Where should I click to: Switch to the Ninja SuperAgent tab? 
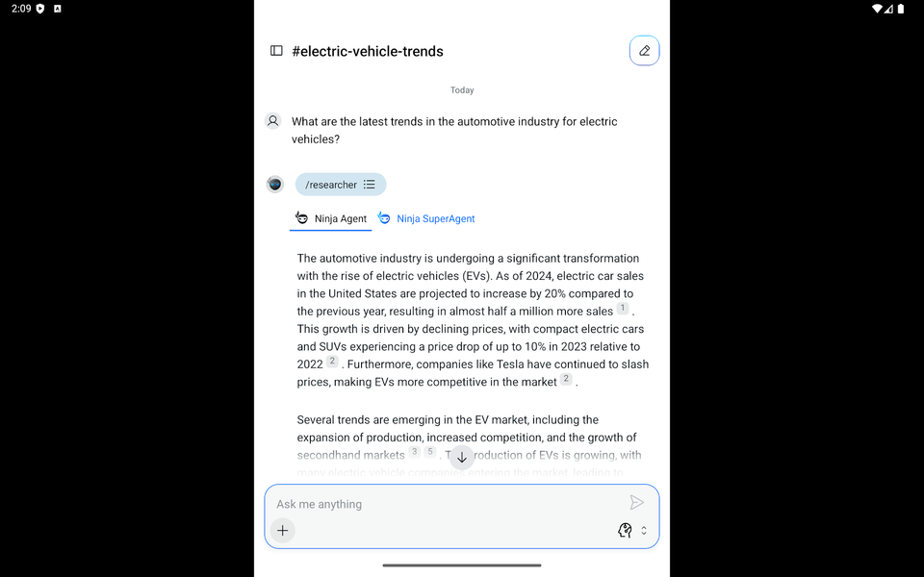426,218
